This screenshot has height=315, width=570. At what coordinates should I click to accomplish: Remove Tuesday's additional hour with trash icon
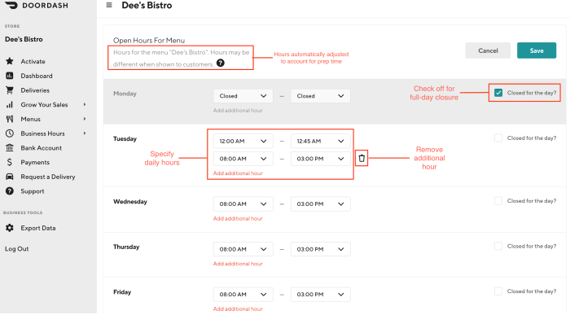point(362,158)
